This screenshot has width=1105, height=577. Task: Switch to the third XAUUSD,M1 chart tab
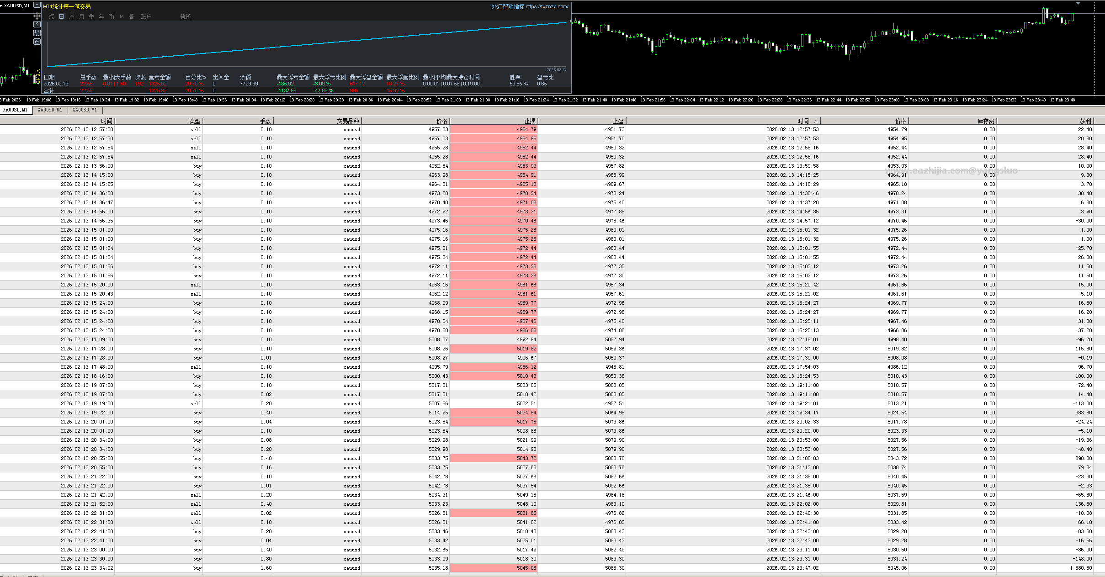click(85, 110)
